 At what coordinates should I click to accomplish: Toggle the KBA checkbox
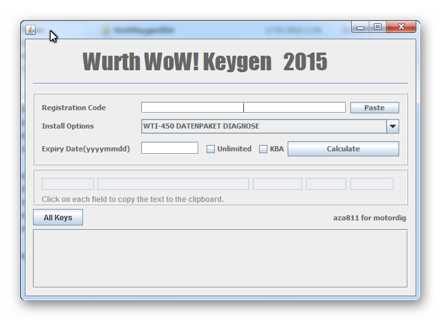[263, 149]
